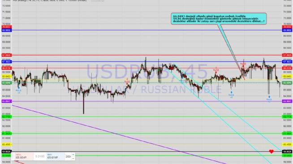Select the green 62.7735 price label on left axis

[x=7, y=117]
